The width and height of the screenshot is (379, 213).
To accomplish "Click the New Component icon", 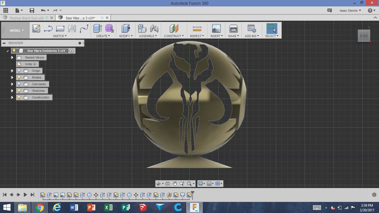I will tap(142, 28).
